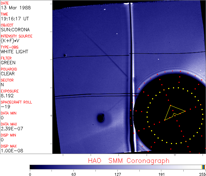Select the '63' tick label under the color bar
Screen dimensions: 206x176
coord(73,174)
